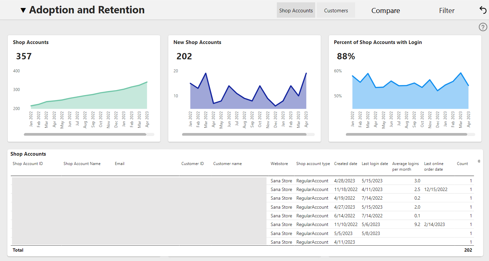This screenshot has width=489, height=261.
Task: Sort by Last login date column
Action: click(375, 164)
